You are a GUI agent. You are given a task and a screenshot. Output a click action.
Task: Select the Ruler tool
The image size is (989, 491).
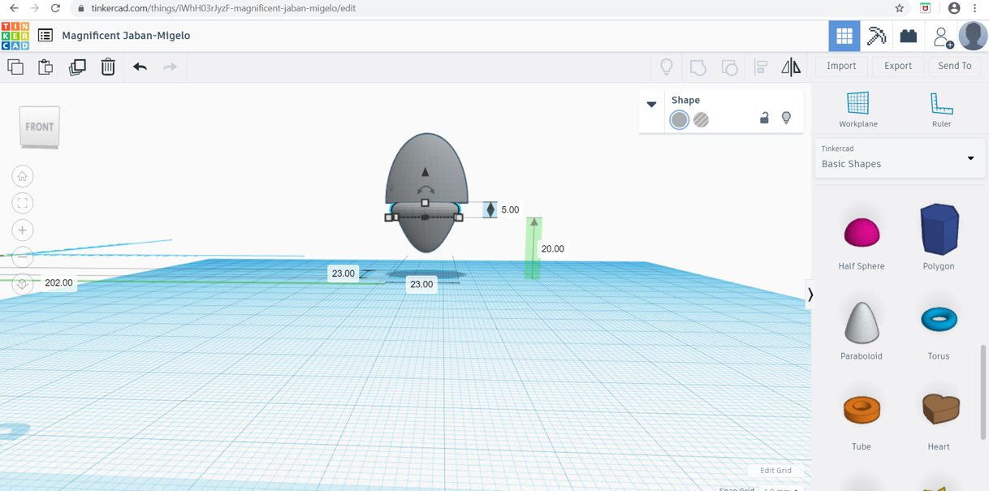click(x=941, y=110)
